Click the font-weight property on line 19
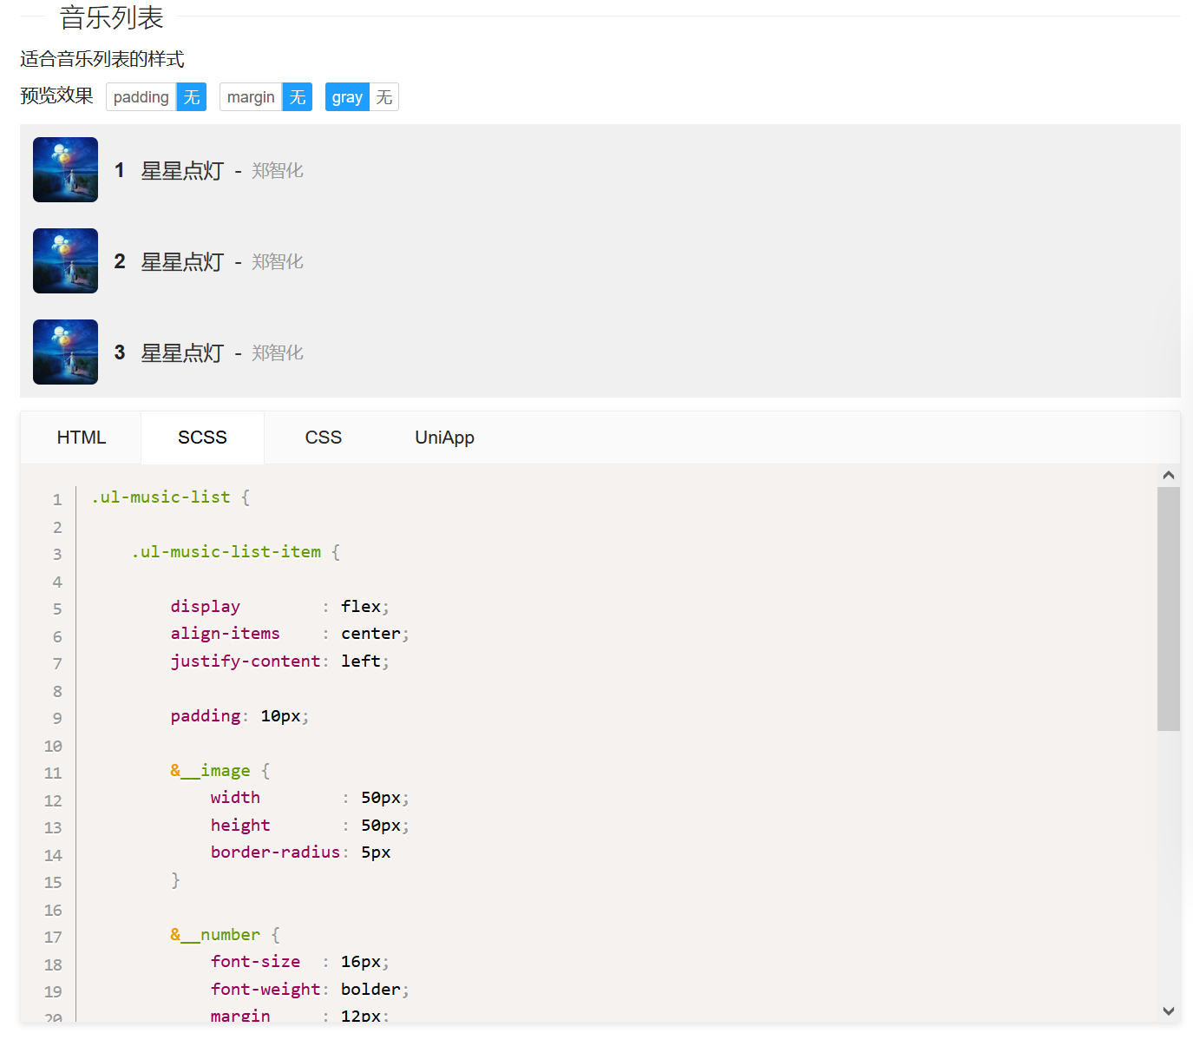This screenshot has width=1193, height=1040. [265, 990]
